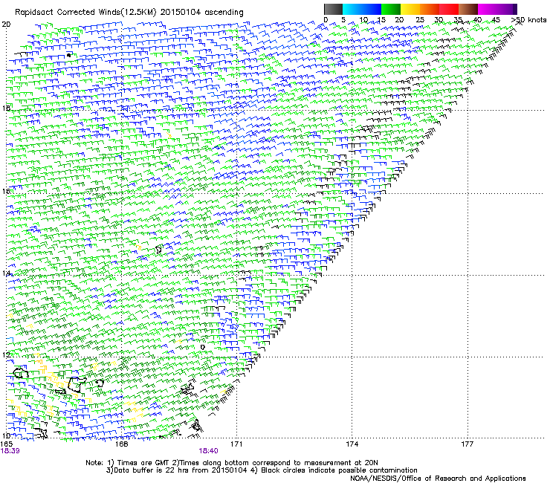Click the longitude label '165'
Screen dimensions: 550x483
pyautogui.click(x=7, y=444)
